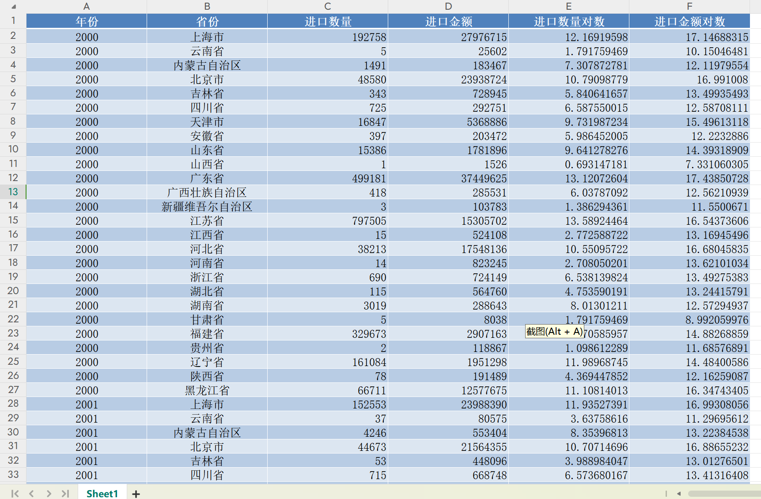The image size is (761, 499).
Task: Select row 13 by its row number
Action: [x=13, y=193]
